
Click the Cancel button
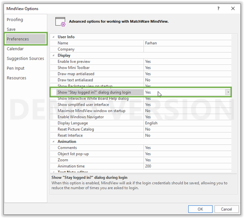(x=227, y=209)
